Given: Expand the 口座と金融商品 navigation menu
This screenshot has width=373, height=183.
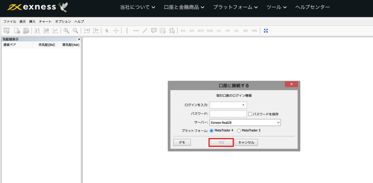Looking at the screenshot, I should coord(184,7).
